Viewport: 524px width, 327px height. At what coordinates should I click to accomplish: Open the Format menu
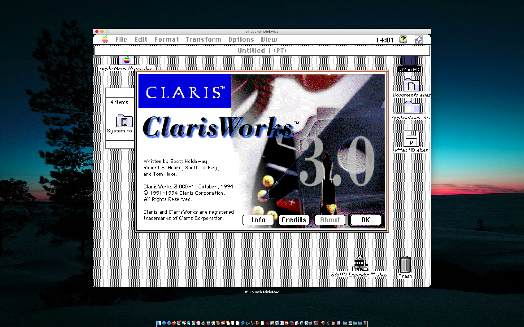166,40
